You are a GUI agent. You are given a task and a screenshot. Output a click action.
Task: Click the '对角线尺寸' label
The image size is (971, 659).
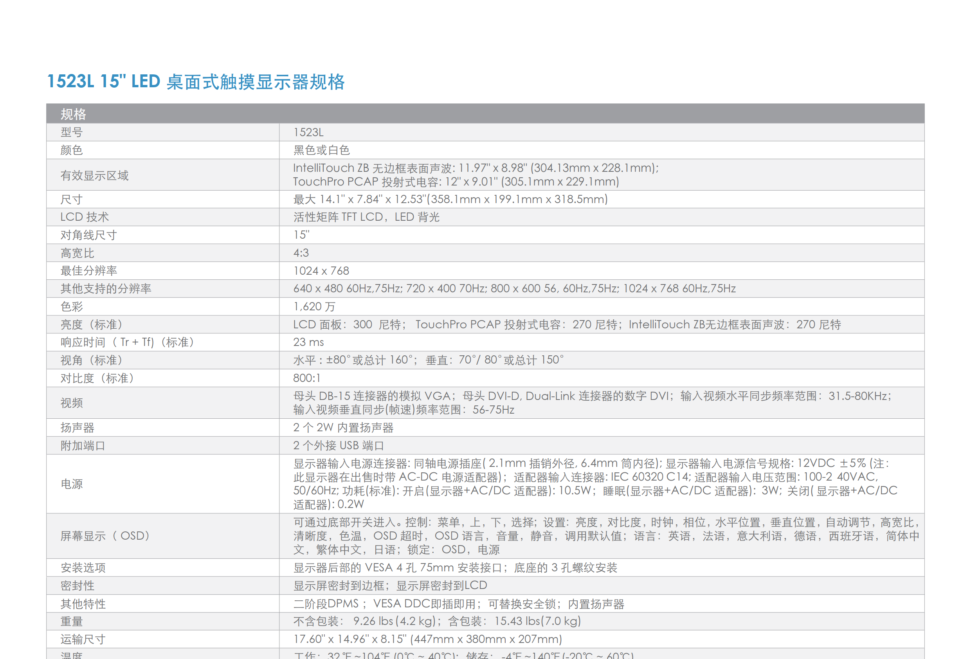click(88, 235)
